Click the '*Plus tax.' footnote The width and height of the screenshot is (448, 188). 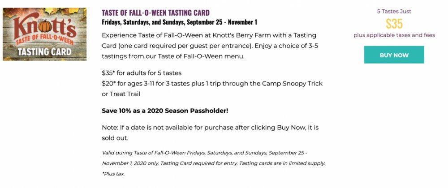[113, 174]
